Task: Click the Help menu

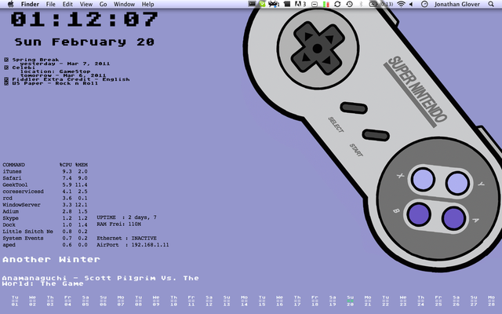Action: click(148, 4)
